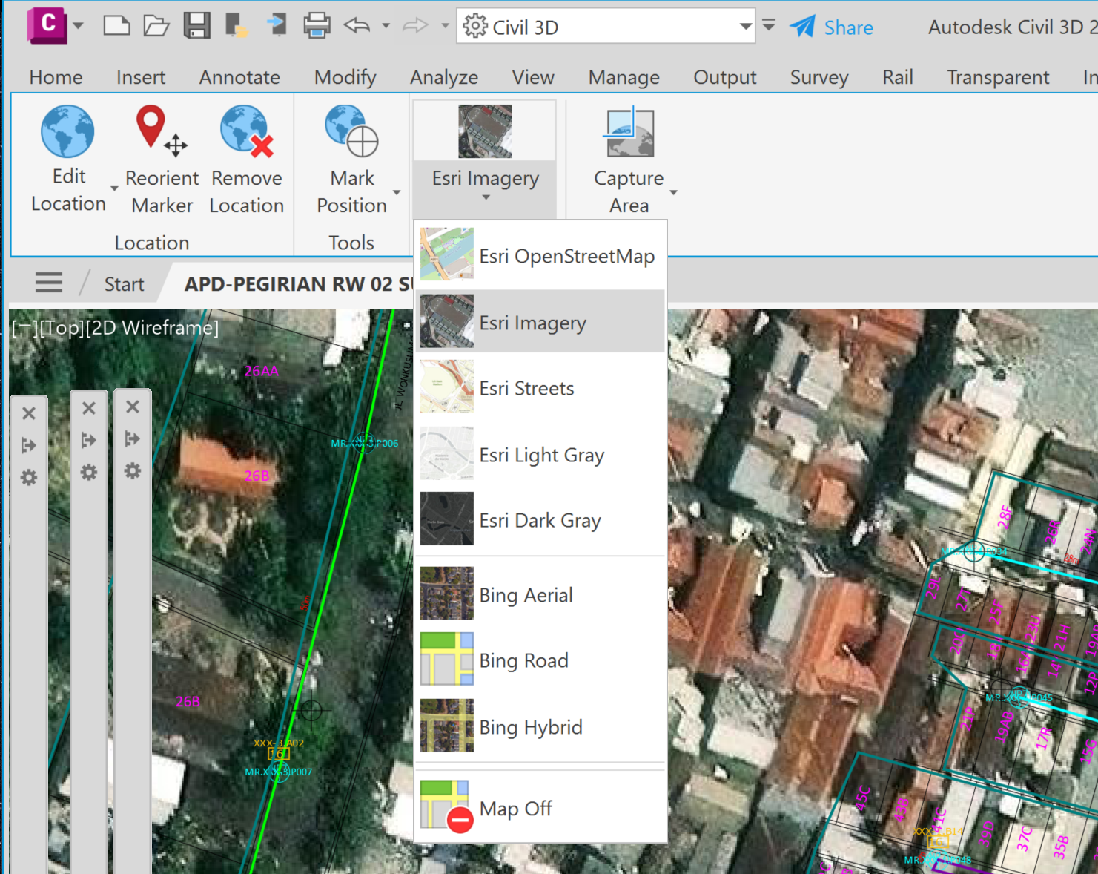Choose Esri Dark Gray basemap
The width and height of the screenshot is (1098, 874).
click(540, 519)
